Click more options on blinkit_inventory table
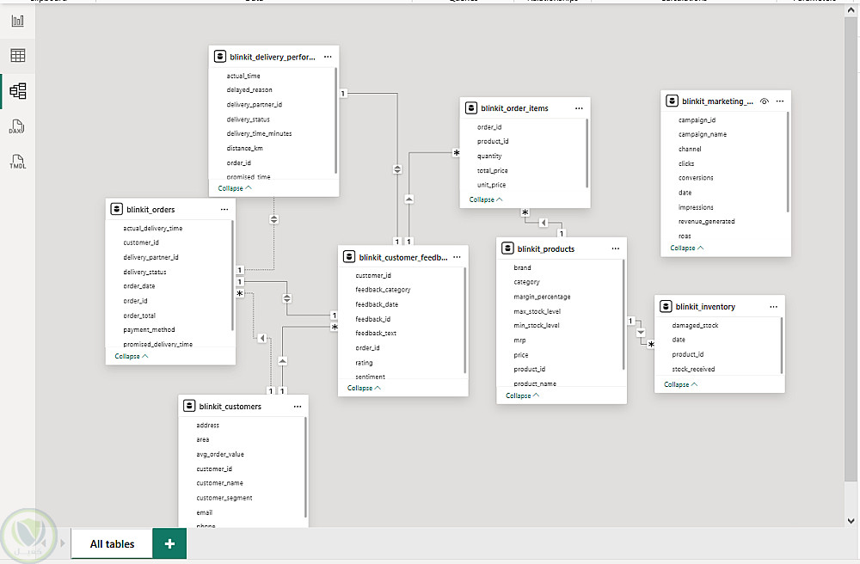 [x=774, y=306]
